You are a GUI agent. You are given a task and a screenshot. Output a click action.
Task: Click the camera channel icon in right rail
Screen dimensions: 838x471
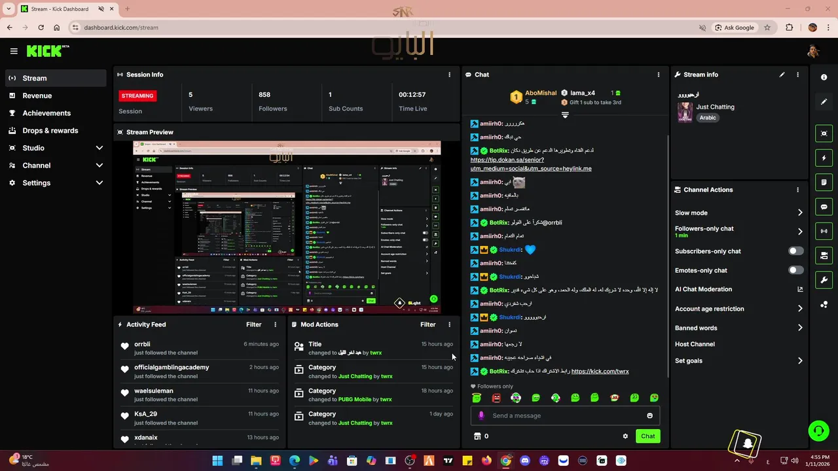click(824, 256)
